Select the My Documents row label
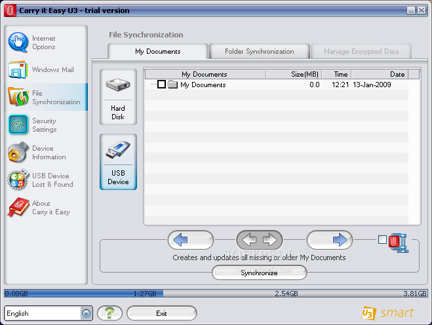 (203, 85)
